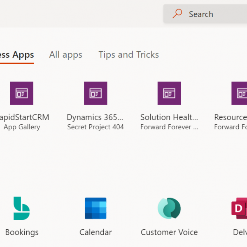Screen dimensions: 247x247
Task: Click the RapidStartCRM app name
Action: point(24,117)
